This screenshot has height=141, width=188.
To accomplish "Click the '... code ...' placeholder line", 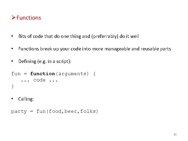I will click(39, 80).
